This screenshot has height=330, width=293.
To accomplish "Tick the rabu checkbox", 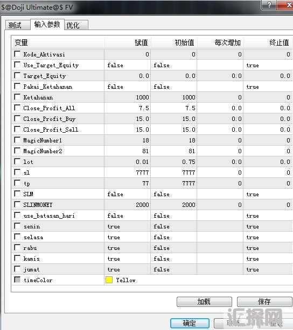I will (x=17, y=247).
